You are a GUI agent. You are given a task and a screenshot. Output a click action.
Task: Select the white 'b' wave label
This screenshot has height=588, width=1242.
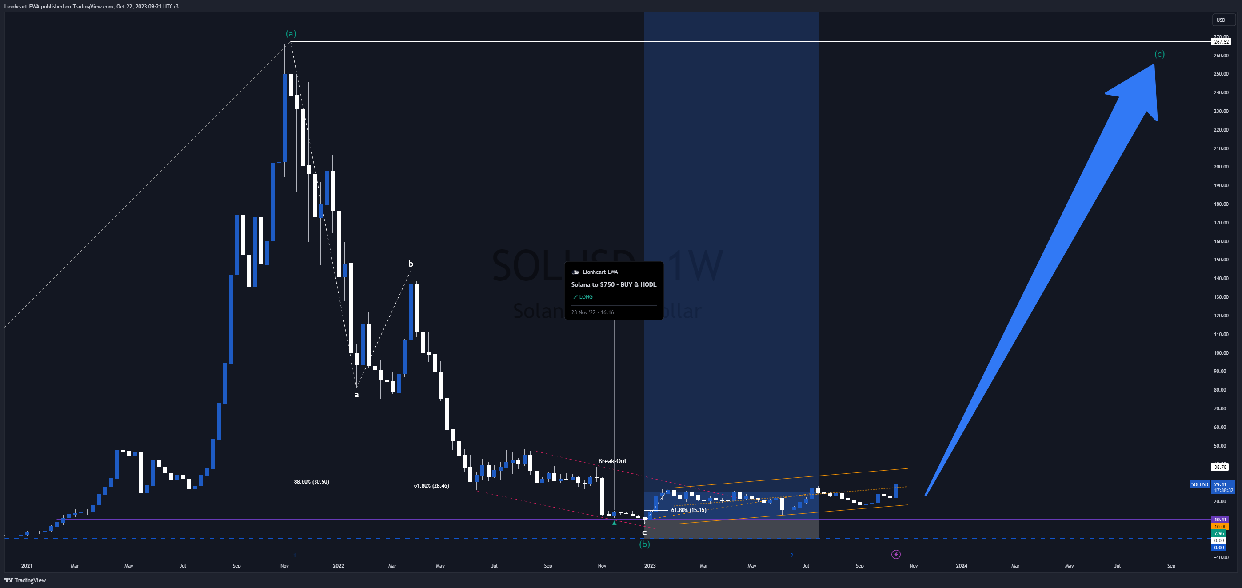coord(411,264)
